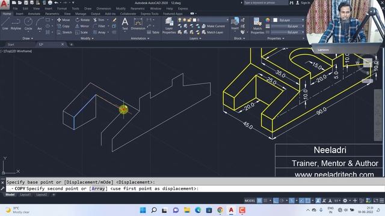Viewport: 385px width, 216px height.
Task: Activate the Scale command
Action: pyautogui.click(x=82, y=32)
